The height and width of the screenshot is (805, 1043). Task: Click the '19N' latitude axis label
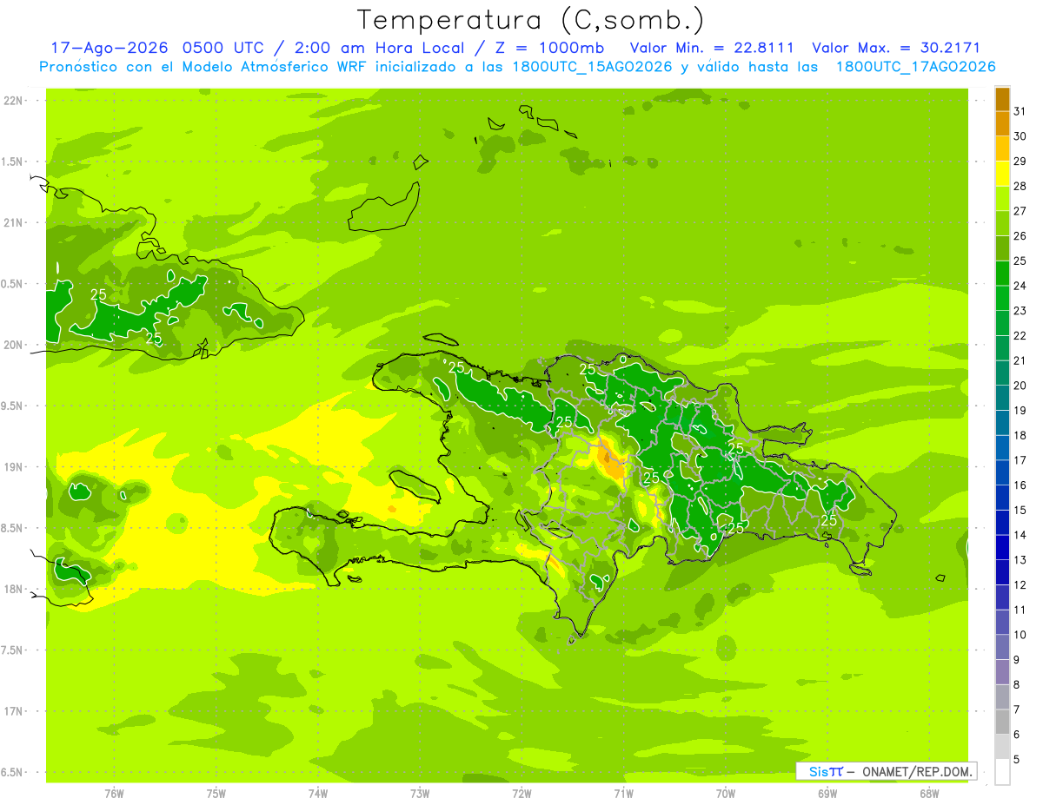14,467
